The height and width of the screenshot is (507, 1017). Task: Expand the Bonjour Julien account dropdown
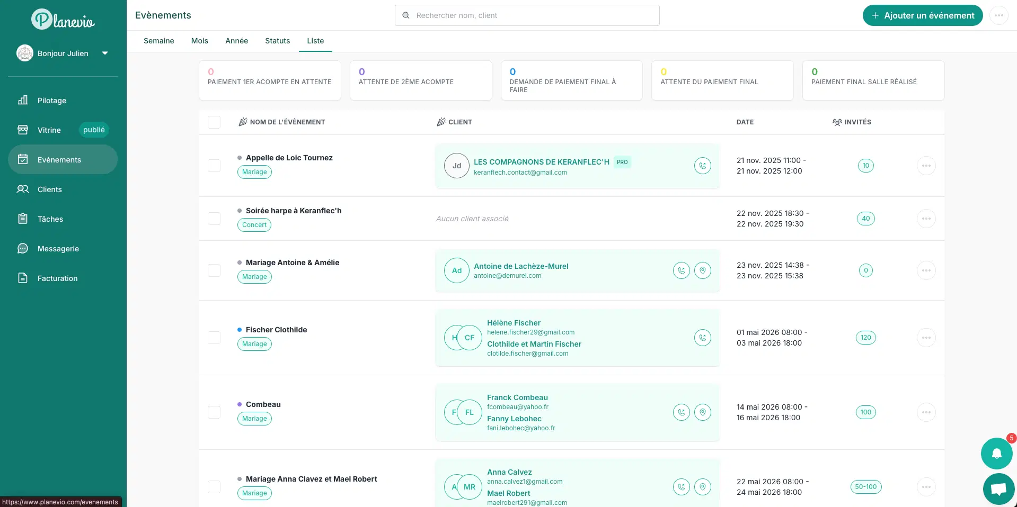tap(105, 53)
